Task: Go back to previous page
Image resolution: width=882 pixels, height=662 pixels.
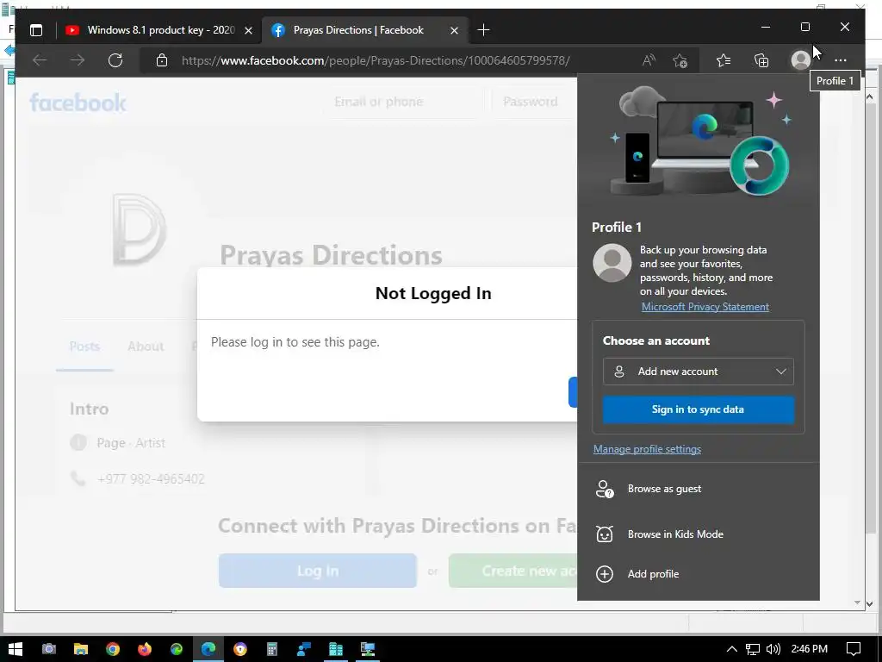Action: click(x=40, y=60)
